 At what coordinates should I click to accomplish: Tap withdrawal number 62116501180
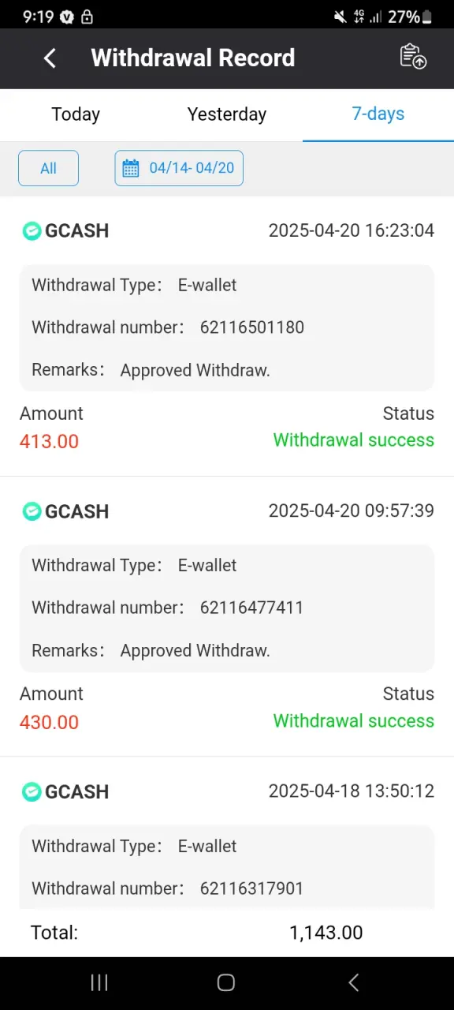click(252, 327)
